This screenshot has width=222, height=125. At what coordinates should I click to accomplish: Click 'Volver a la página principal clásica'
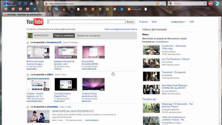pos(121,29)
